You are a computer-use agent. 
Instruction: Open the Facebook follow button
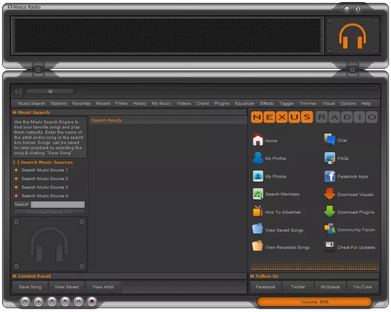point(265,287)
